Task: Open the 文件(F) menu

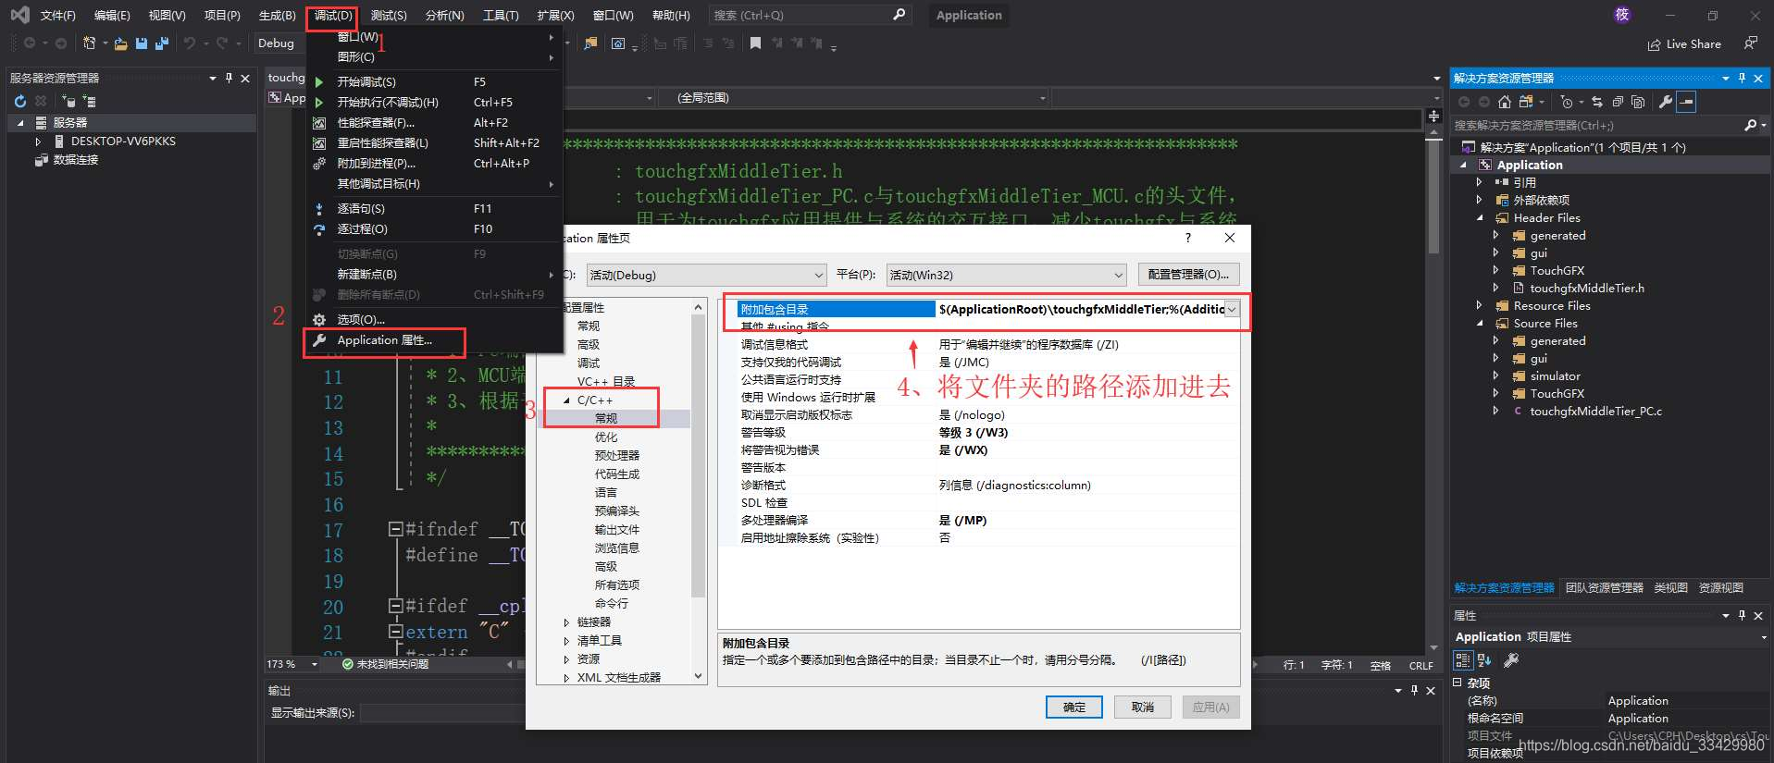Action: pos(58,15)
